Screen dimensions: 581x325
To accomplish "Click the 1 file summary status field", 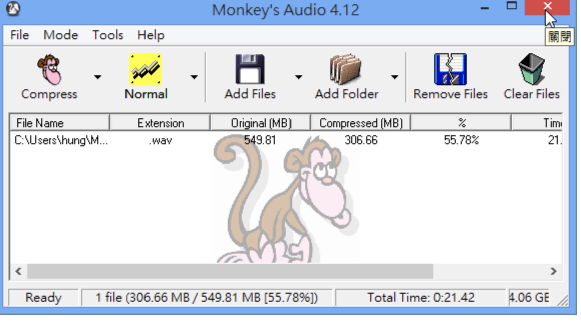I will [206, 297].
